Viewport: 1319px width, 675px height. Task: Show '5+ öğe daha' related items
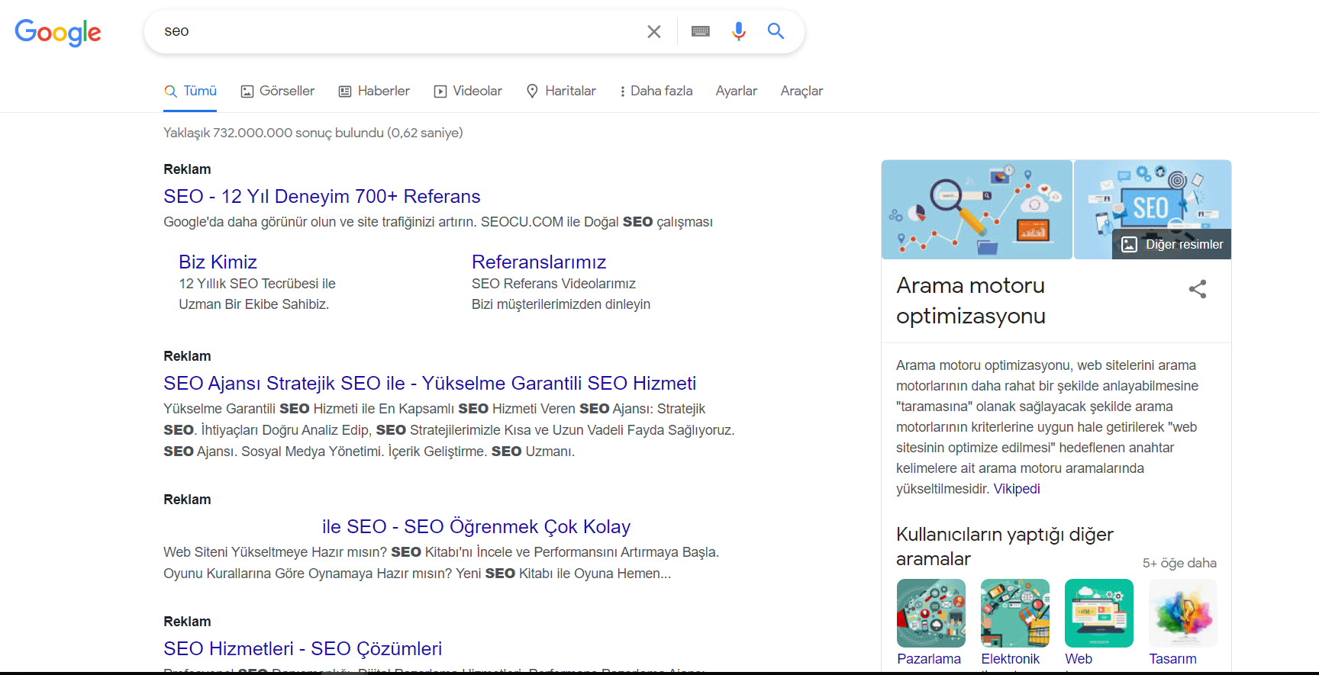1179,563
